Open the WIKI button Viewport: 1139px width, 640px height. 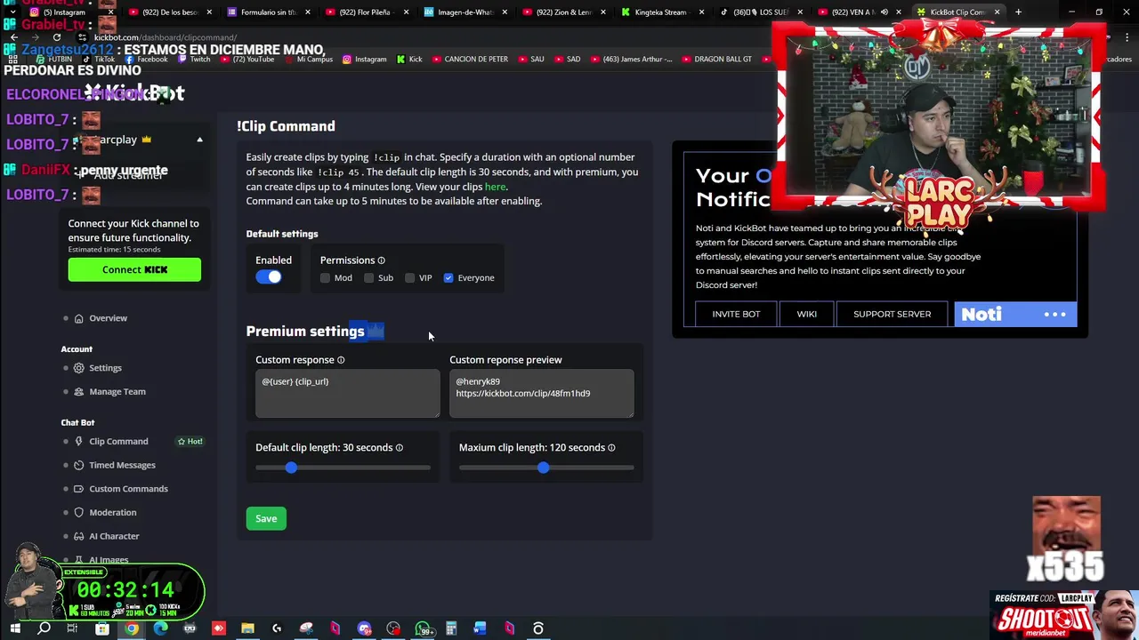(x=807, y=314)
